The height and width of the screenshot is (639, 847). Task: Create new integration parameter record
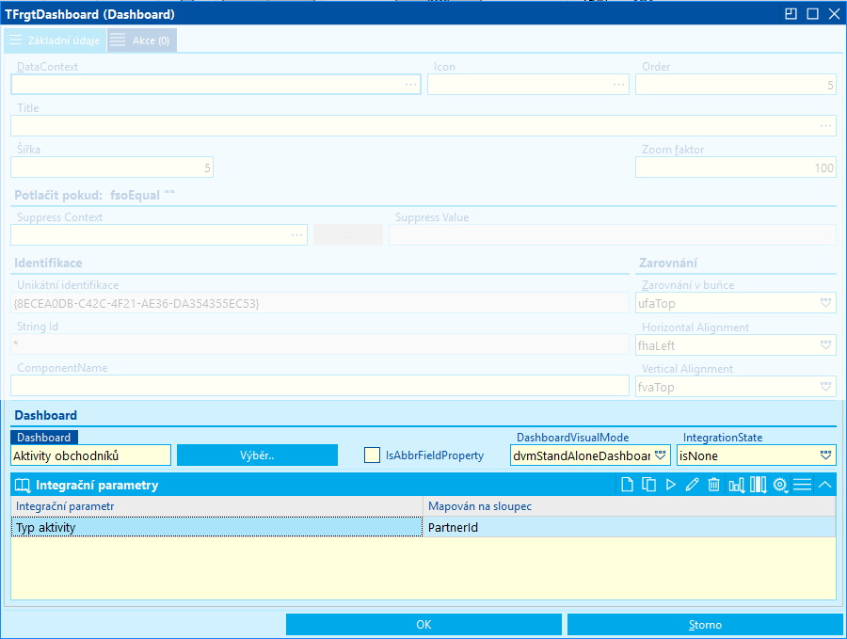point(627,485)
